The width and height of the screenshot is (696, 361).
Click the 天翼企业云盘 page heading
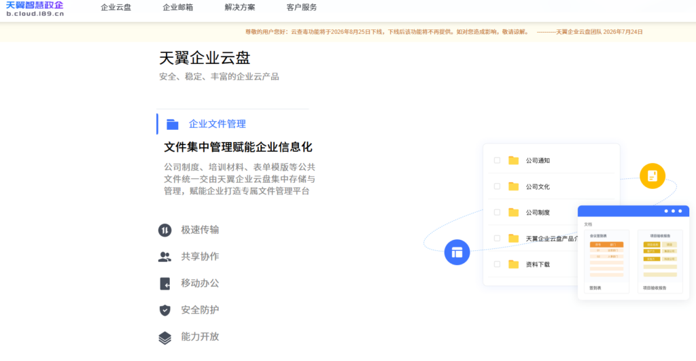[205, 58]
